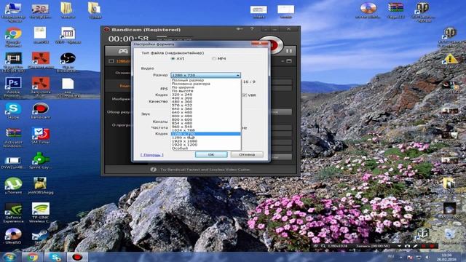
Task: Open the Sprint-Layout desktop shortcut
Action: pos(41,161)
